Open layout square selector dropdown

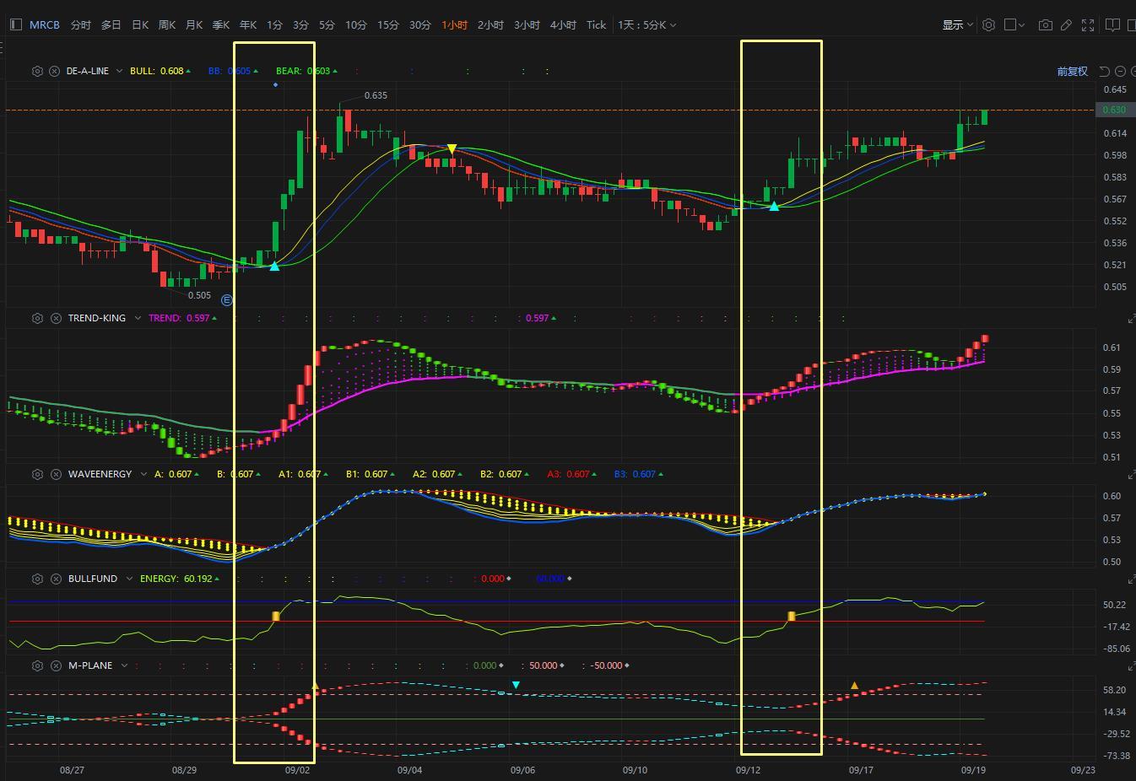coord(1014,24)
